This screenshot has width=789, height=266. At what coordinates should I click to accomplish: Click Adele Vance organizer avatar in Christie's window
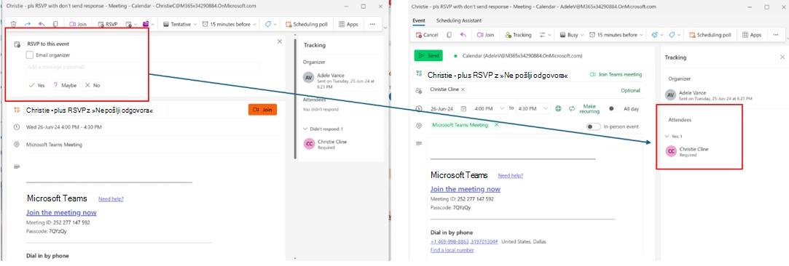pos(309,78)
